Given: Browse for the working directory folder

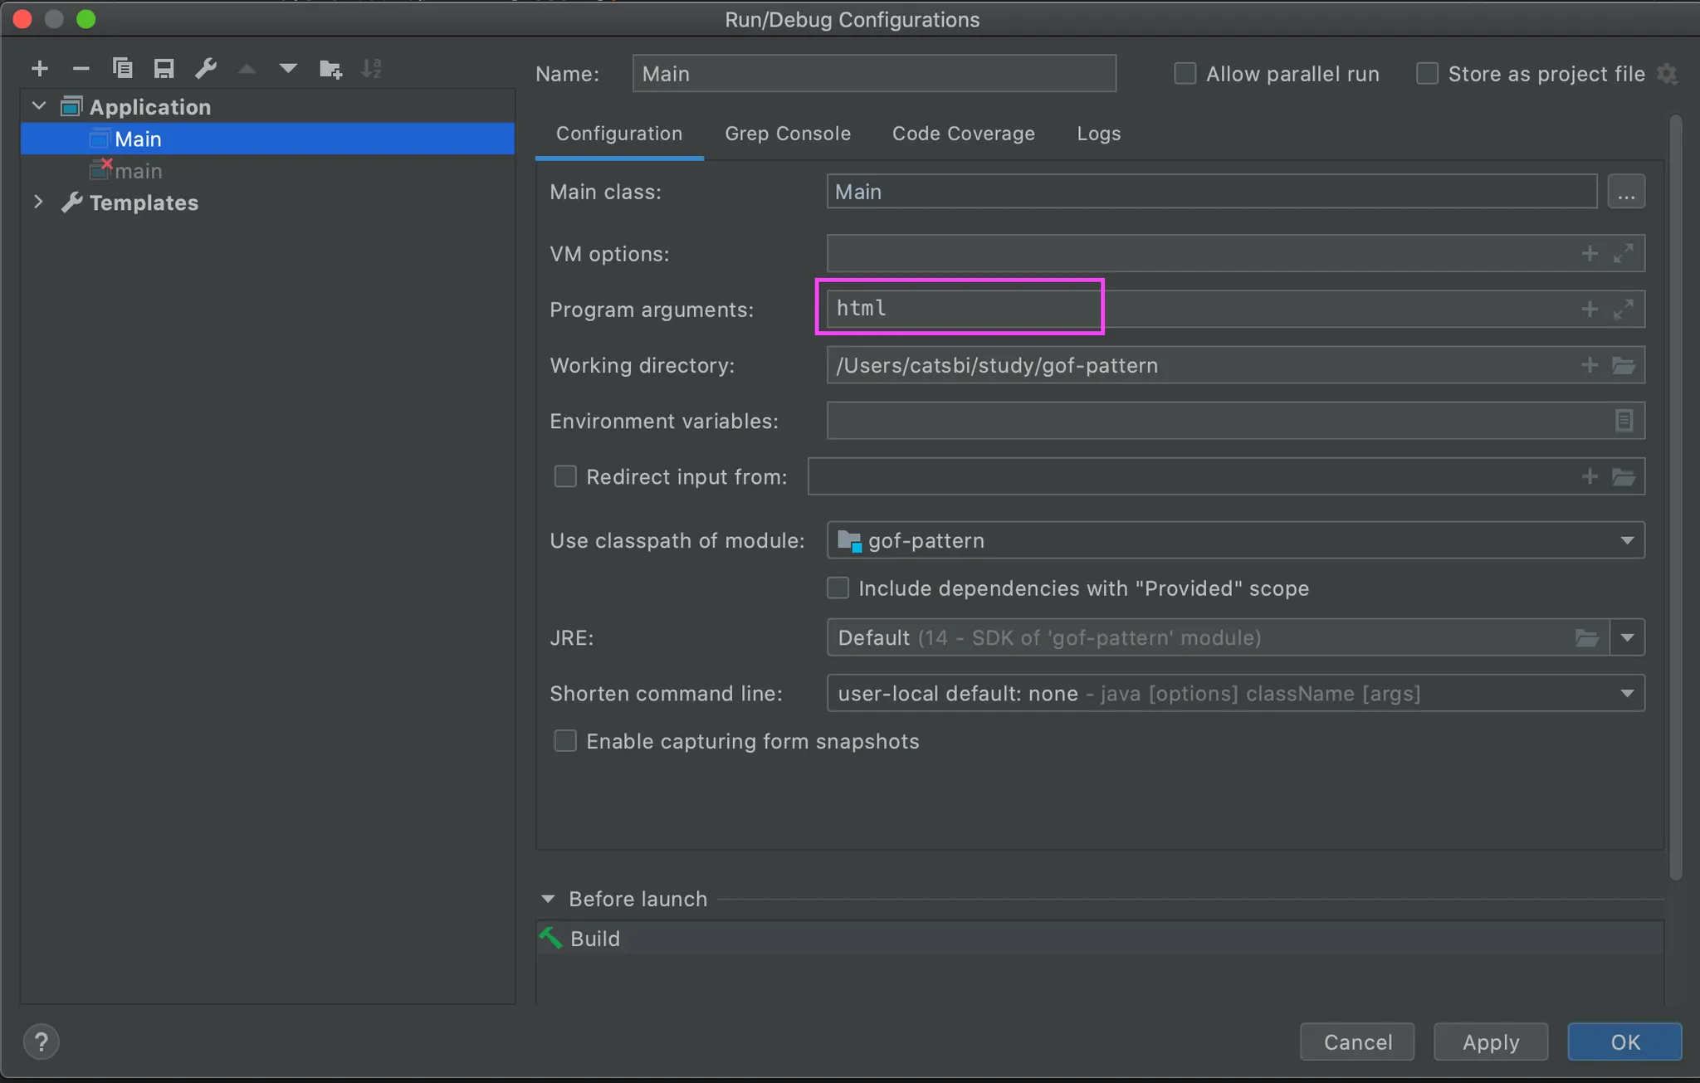Looking at the screenshot, I should coord(1624,365).
